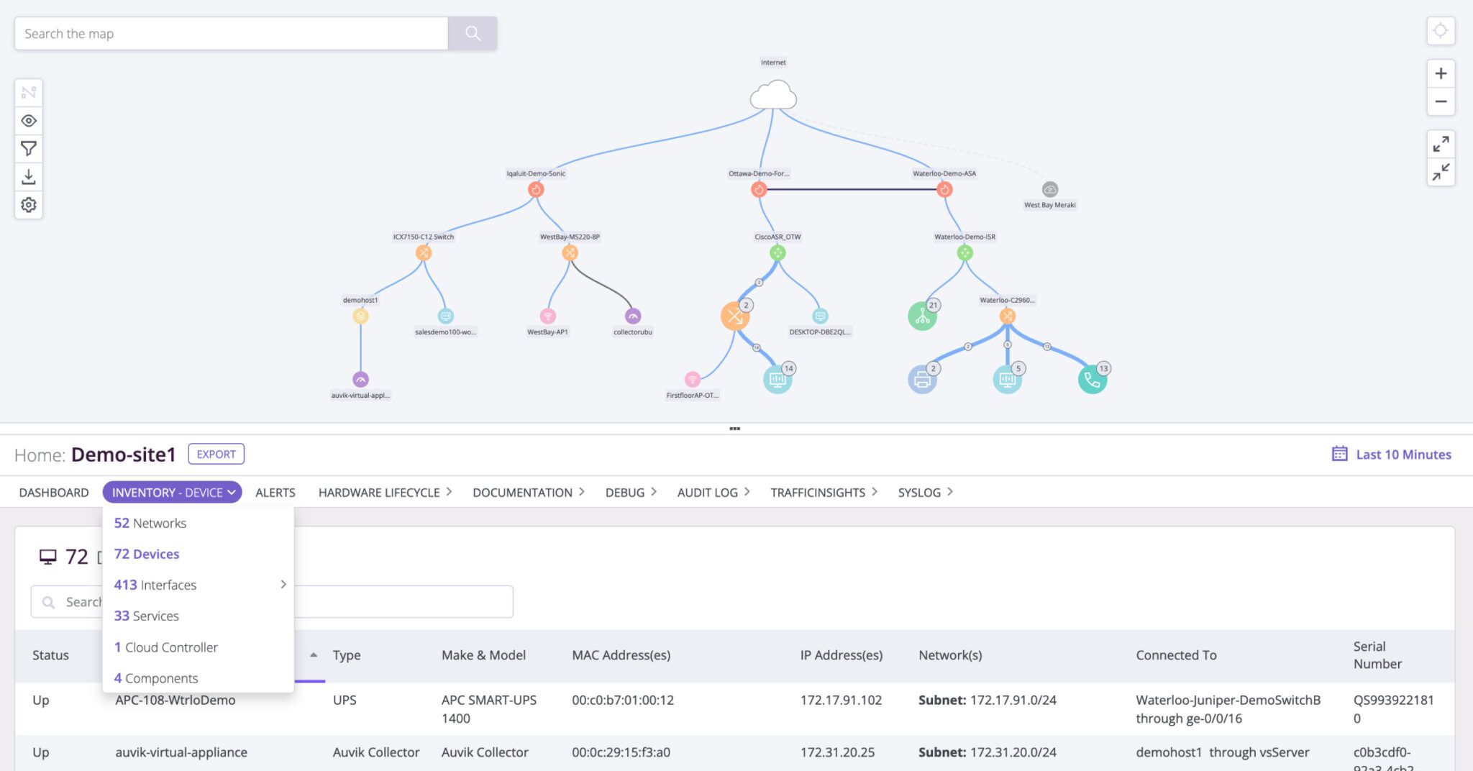Toggle the Device Name sort order arrow
The width and height of the screenshot is (1473, 771).
(314, 655)
